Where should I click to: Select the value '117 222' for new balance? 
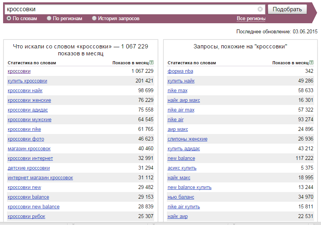304,158
